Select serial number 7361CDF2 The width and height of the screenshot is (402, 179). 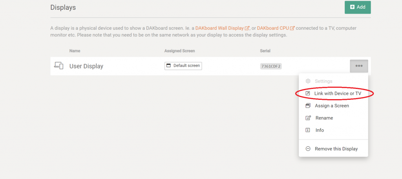coord(271,67)
